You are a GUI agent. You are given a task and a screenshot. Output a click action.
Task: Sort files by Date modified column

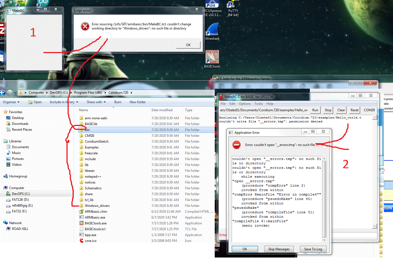[162, 110]
